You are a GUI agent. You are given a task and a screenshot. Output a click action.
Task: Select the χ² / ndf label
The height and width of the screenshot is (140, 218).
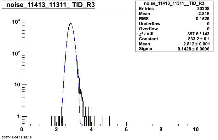click(x=146, y=34)
